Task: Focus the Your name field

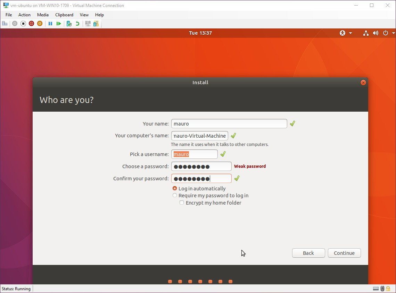Action: pyautogui.click(x=229, y=123)
